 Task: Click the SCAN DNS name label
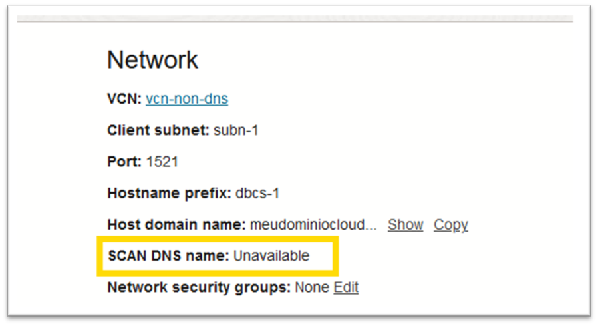168,256
